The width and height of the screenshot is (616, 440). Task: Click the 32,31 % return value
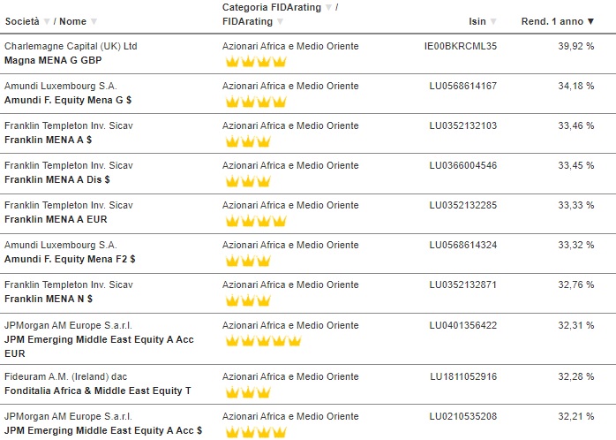576,325
